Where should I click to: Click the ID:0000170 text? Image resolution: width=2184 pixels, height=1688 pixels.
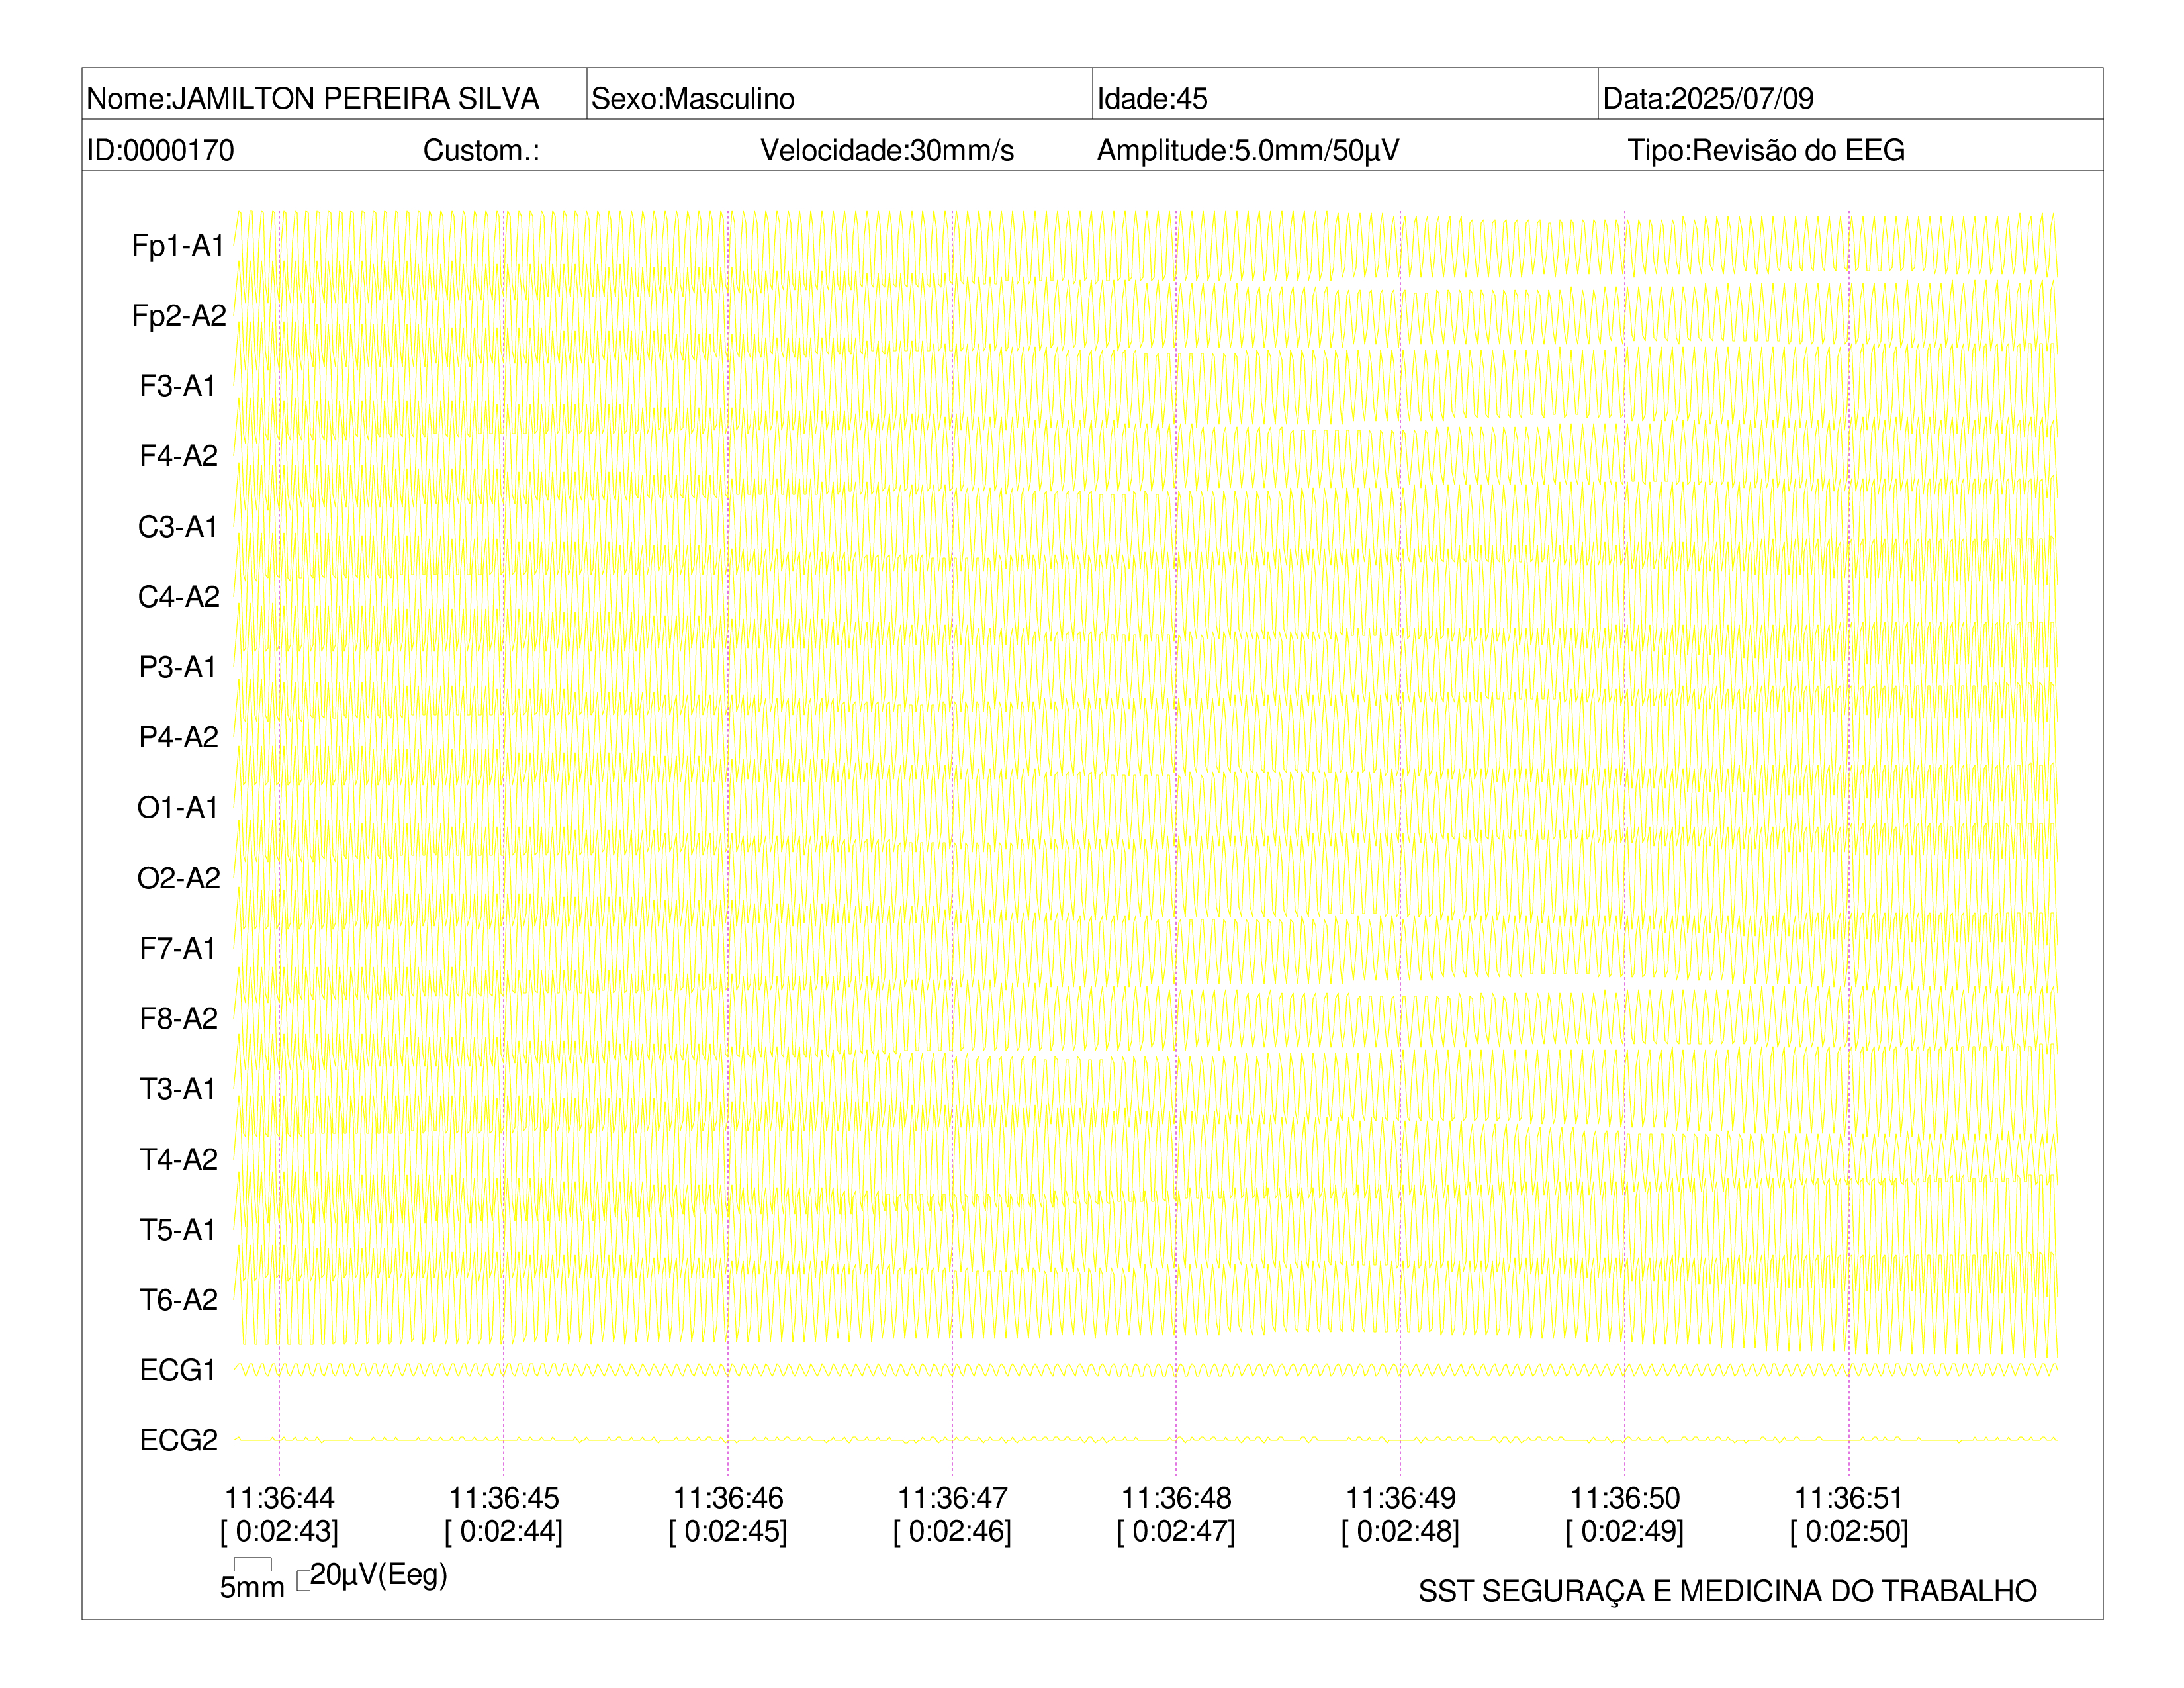click(160, 150)
